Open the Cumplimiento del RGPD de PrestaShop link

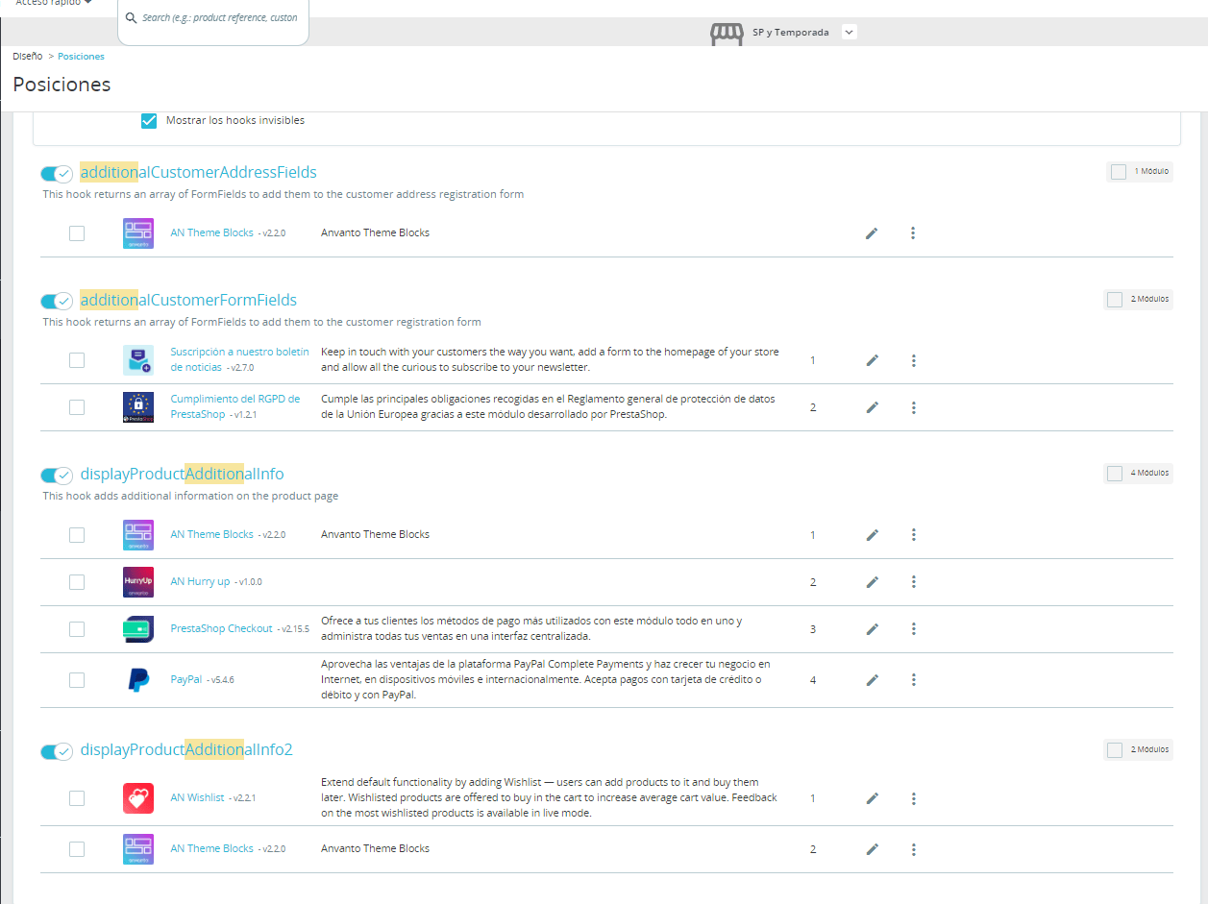[x=234, y=406]
